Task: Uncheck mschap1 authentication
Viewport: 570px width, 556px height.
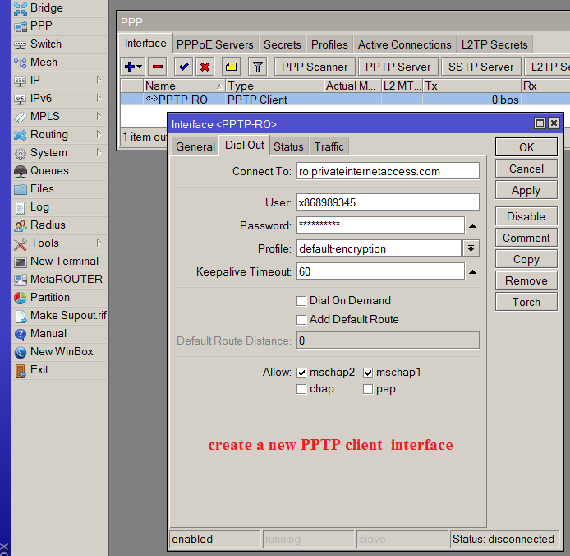Action: (368, 373)
